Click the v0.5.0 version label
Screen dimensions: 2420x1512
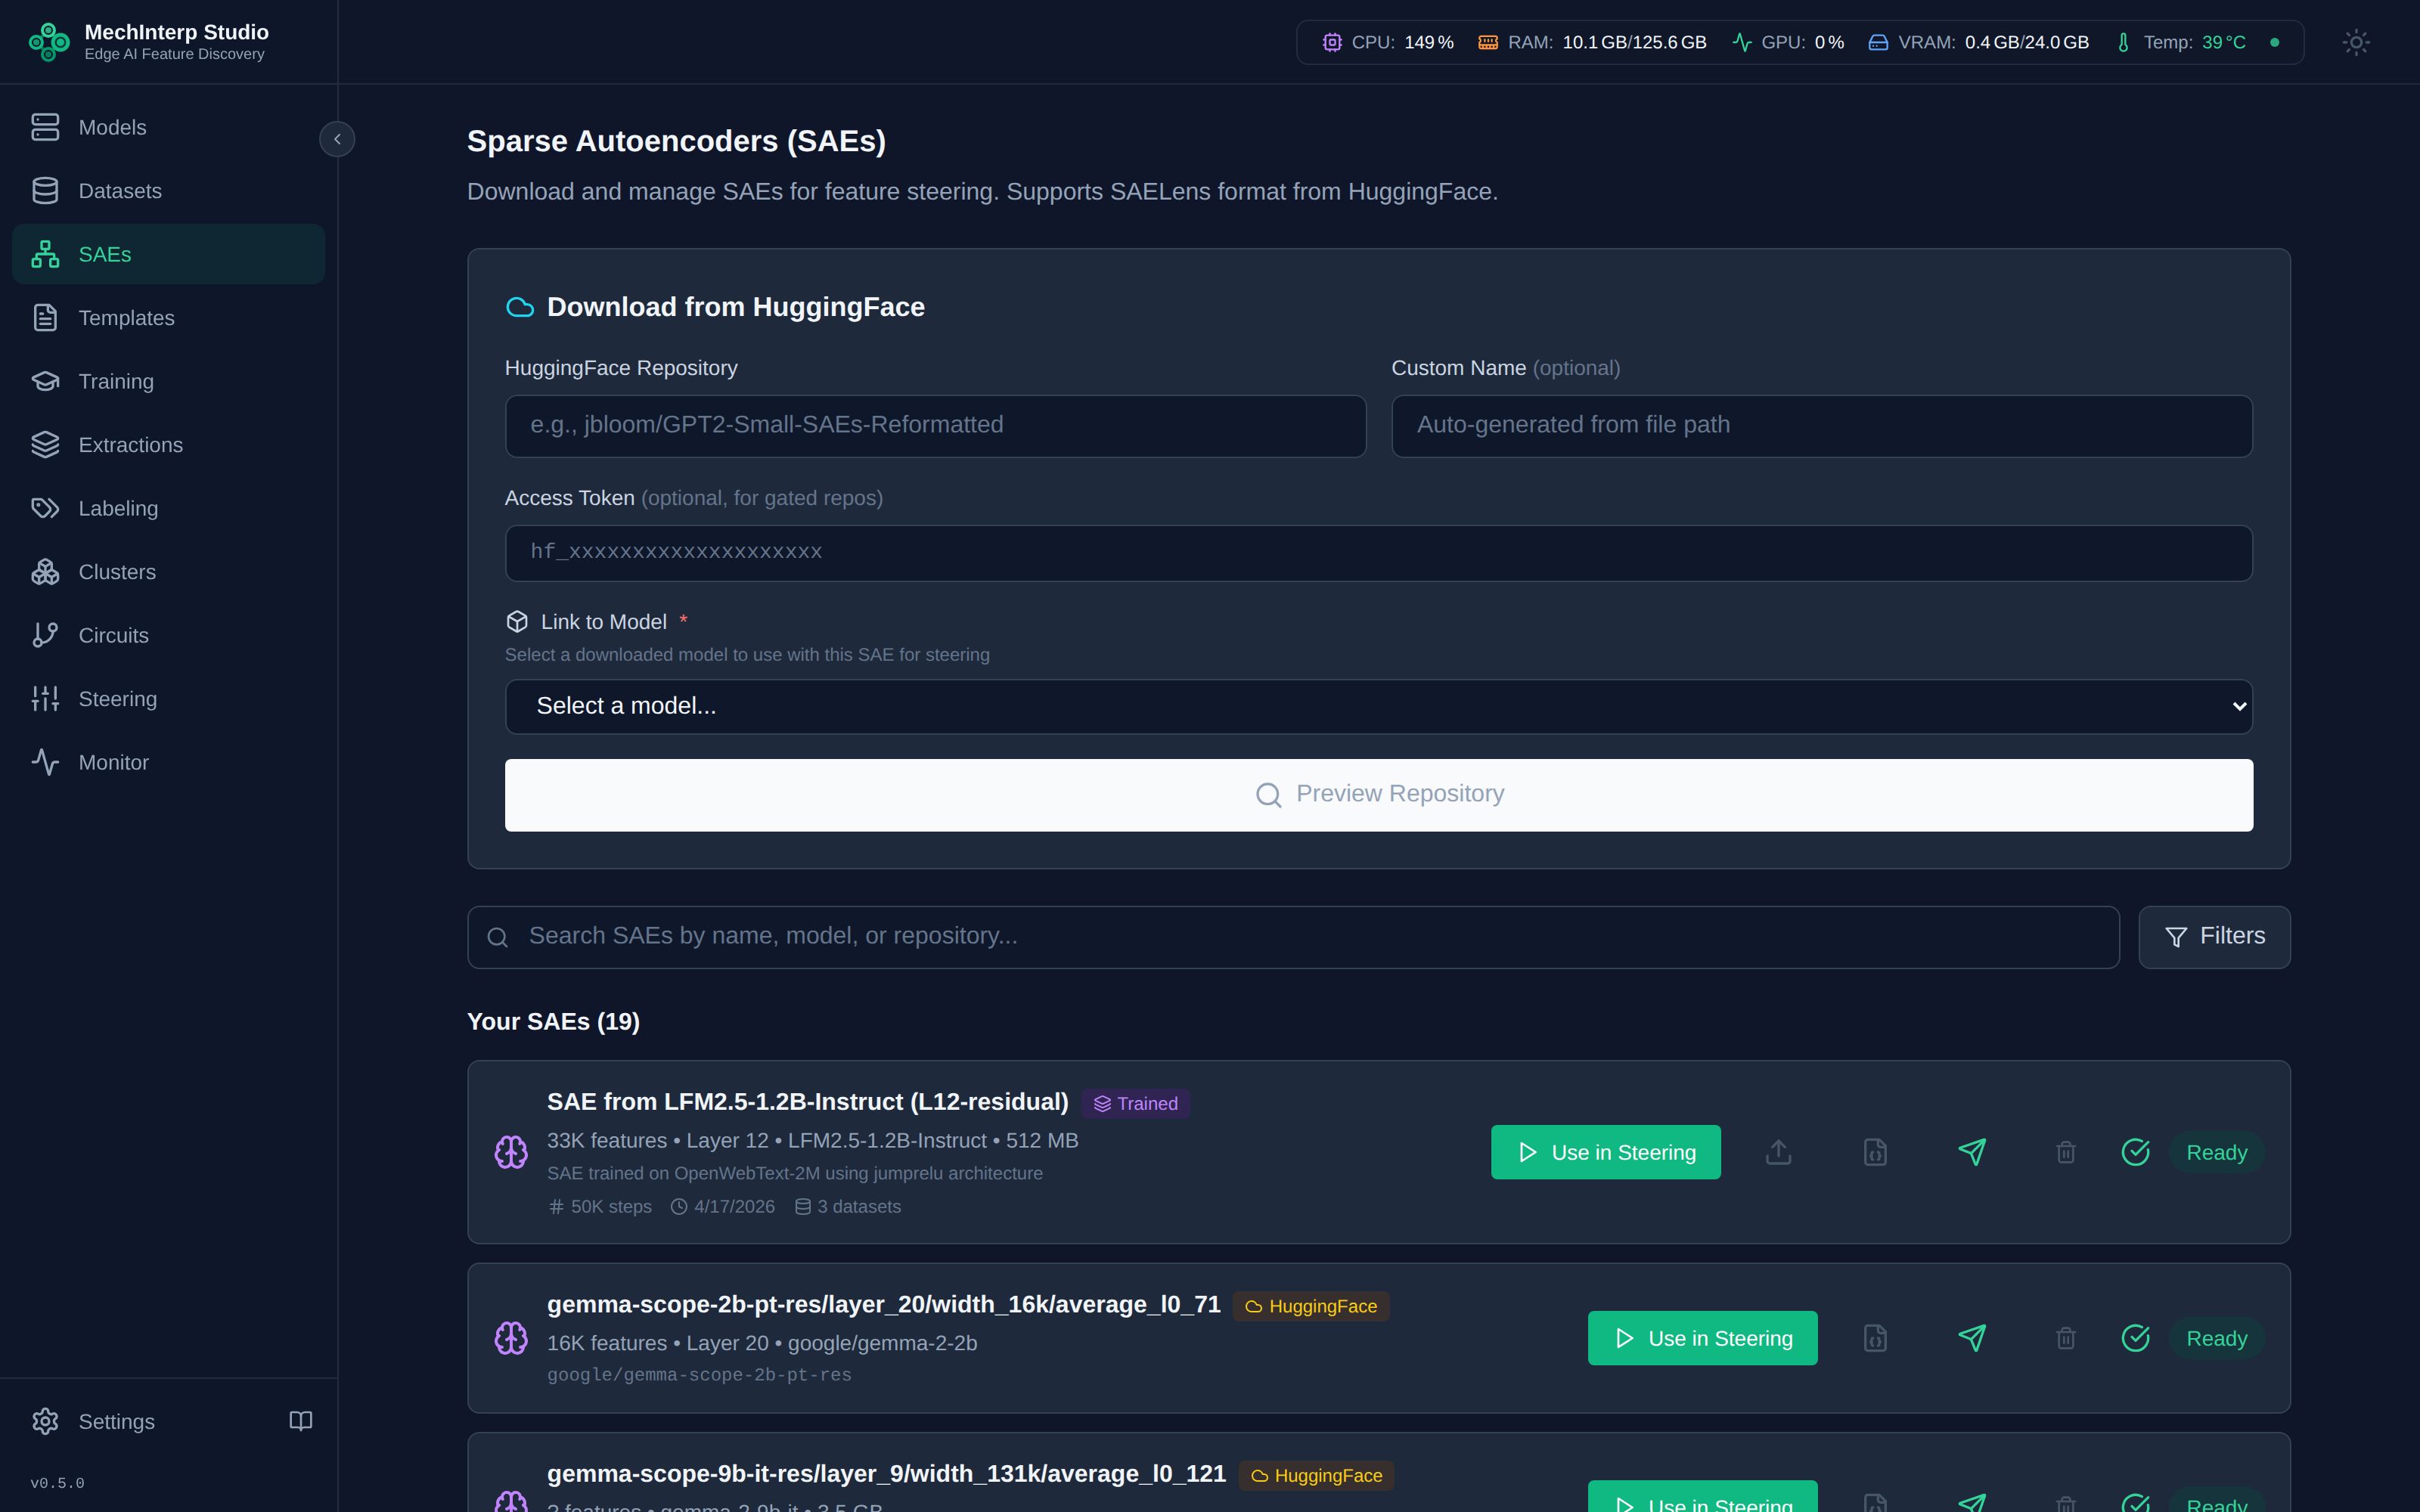coord(57,1483)
